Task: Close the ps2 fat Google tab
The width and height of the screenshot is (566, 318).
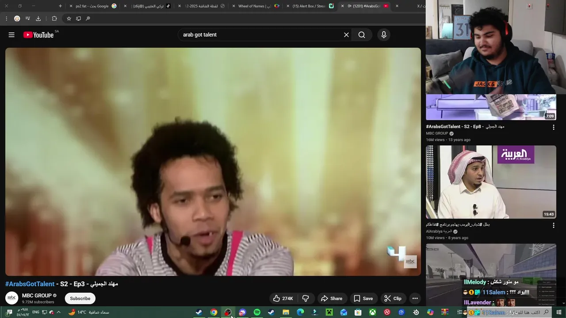Action: [x=71, y=6]
